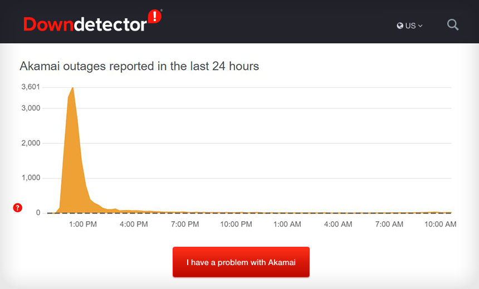
Task: Click the red question mark help icon
Action: pos(18,208)
